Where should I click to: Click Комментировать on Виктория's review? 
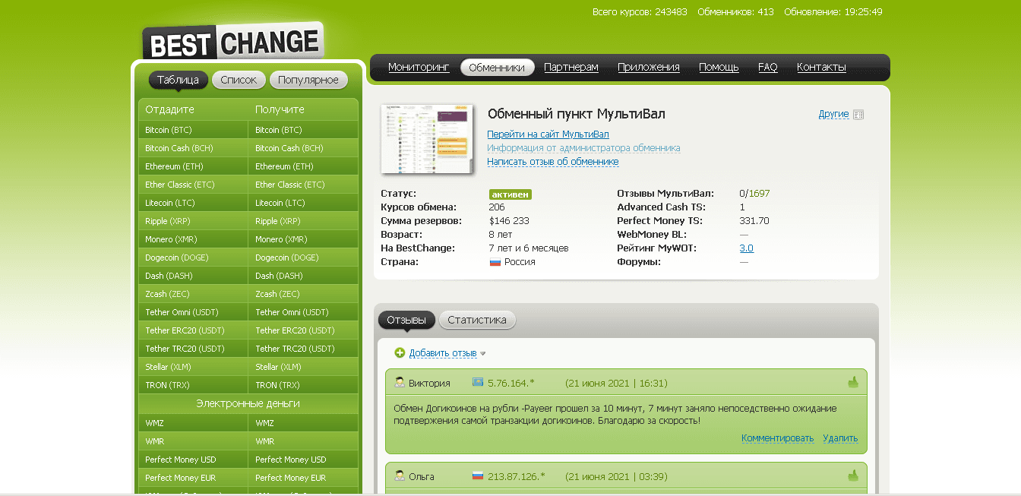pyautogui.click(x=777, y=438)
